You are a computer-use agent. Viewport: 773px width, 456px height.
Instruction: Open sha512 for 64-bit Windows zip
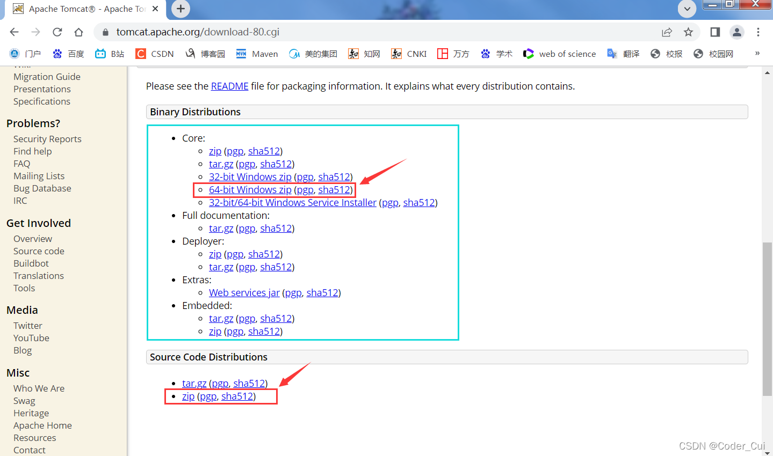[334, 189]
